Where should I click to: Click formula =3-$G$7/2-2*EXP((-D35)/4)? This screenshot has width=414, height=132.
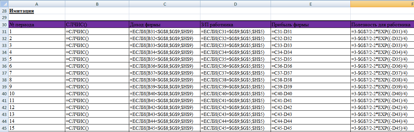point(382,59)
